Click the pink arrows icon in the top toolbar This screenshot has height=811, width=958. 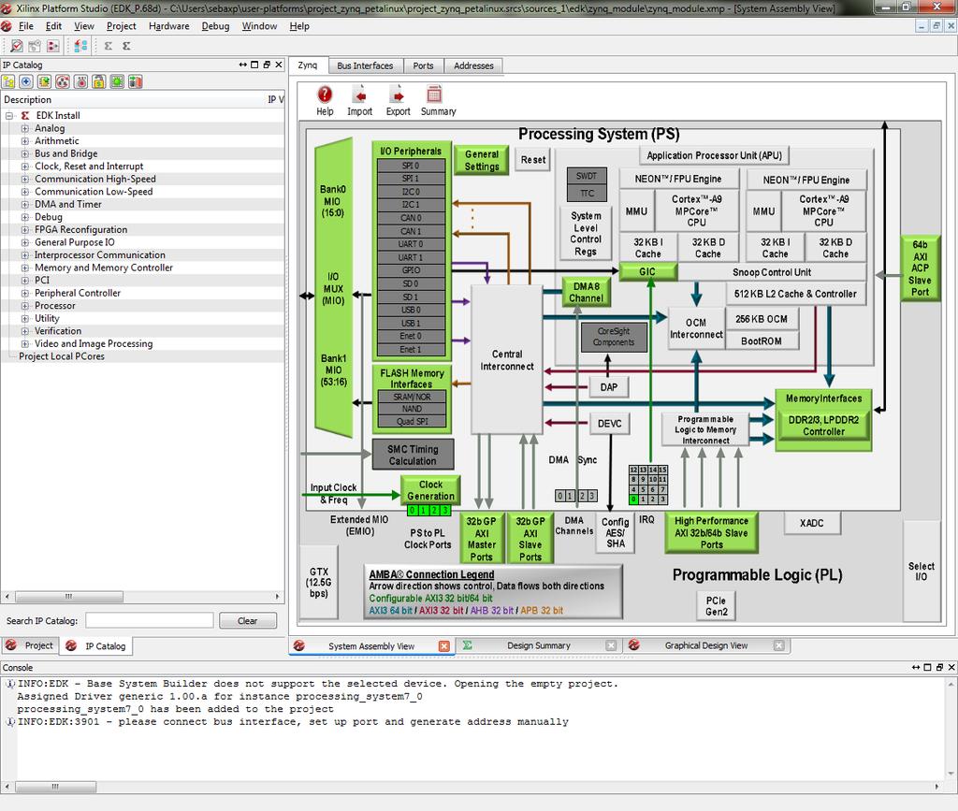pos(53,46)
